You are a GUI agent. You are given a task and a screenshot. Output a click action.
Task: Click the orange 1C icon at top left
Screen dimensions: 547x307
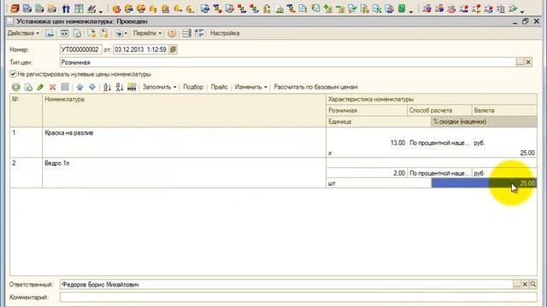coord(15,9)
